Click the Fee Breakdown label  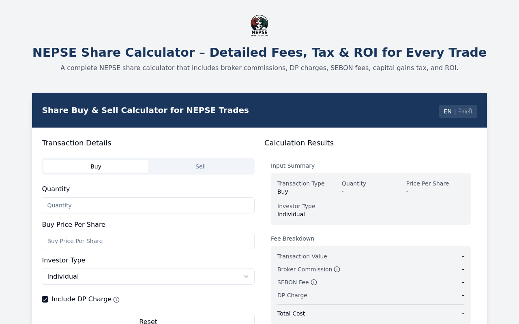293,239
